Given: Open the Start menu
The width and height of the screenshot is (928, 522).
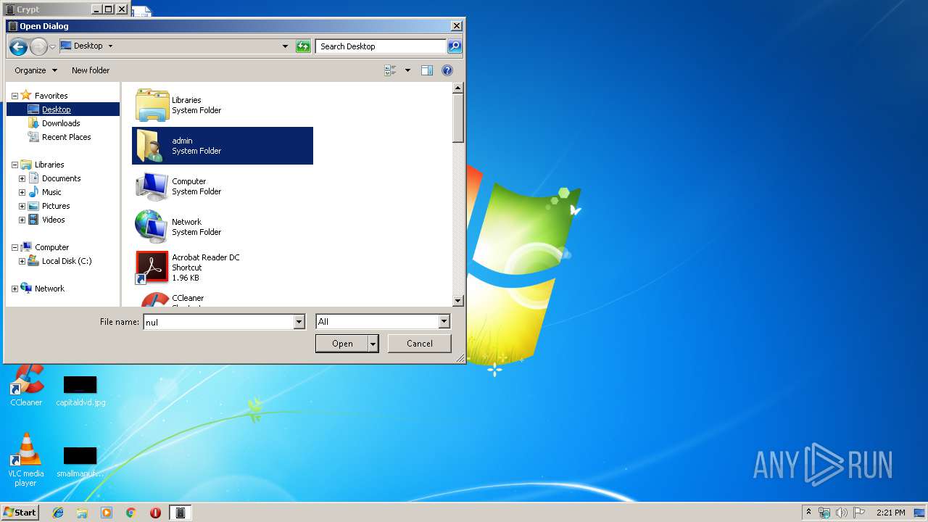Looking at the screenshot, I should pos(20,513).
